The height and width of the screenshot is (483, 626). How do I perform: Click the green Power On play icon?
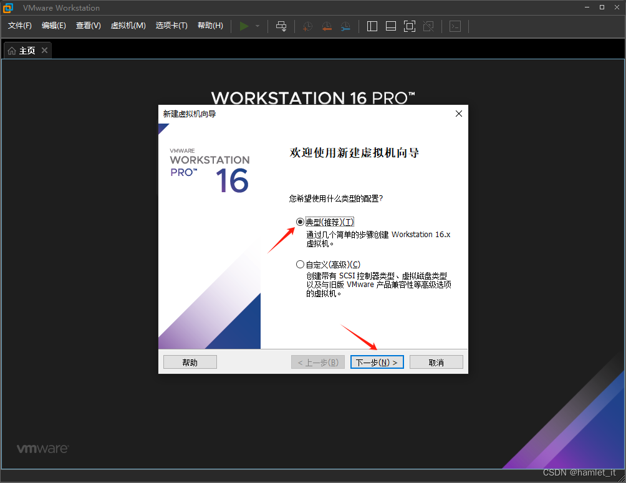click(x=244, y=26)
